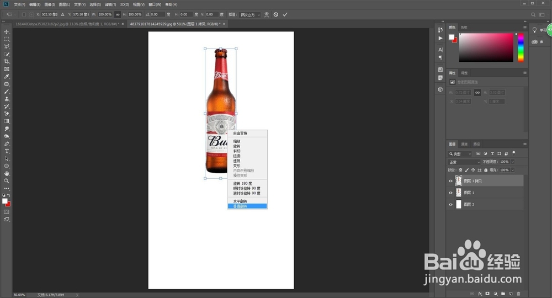The width and height of the screenshot is (552, 298).
Task: Toggle the lock all padlock icon
Action: click(x=486, y=170)
